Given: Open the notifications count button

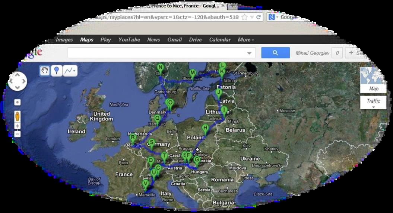Looking at the screenshot, I should pos(337,53).
